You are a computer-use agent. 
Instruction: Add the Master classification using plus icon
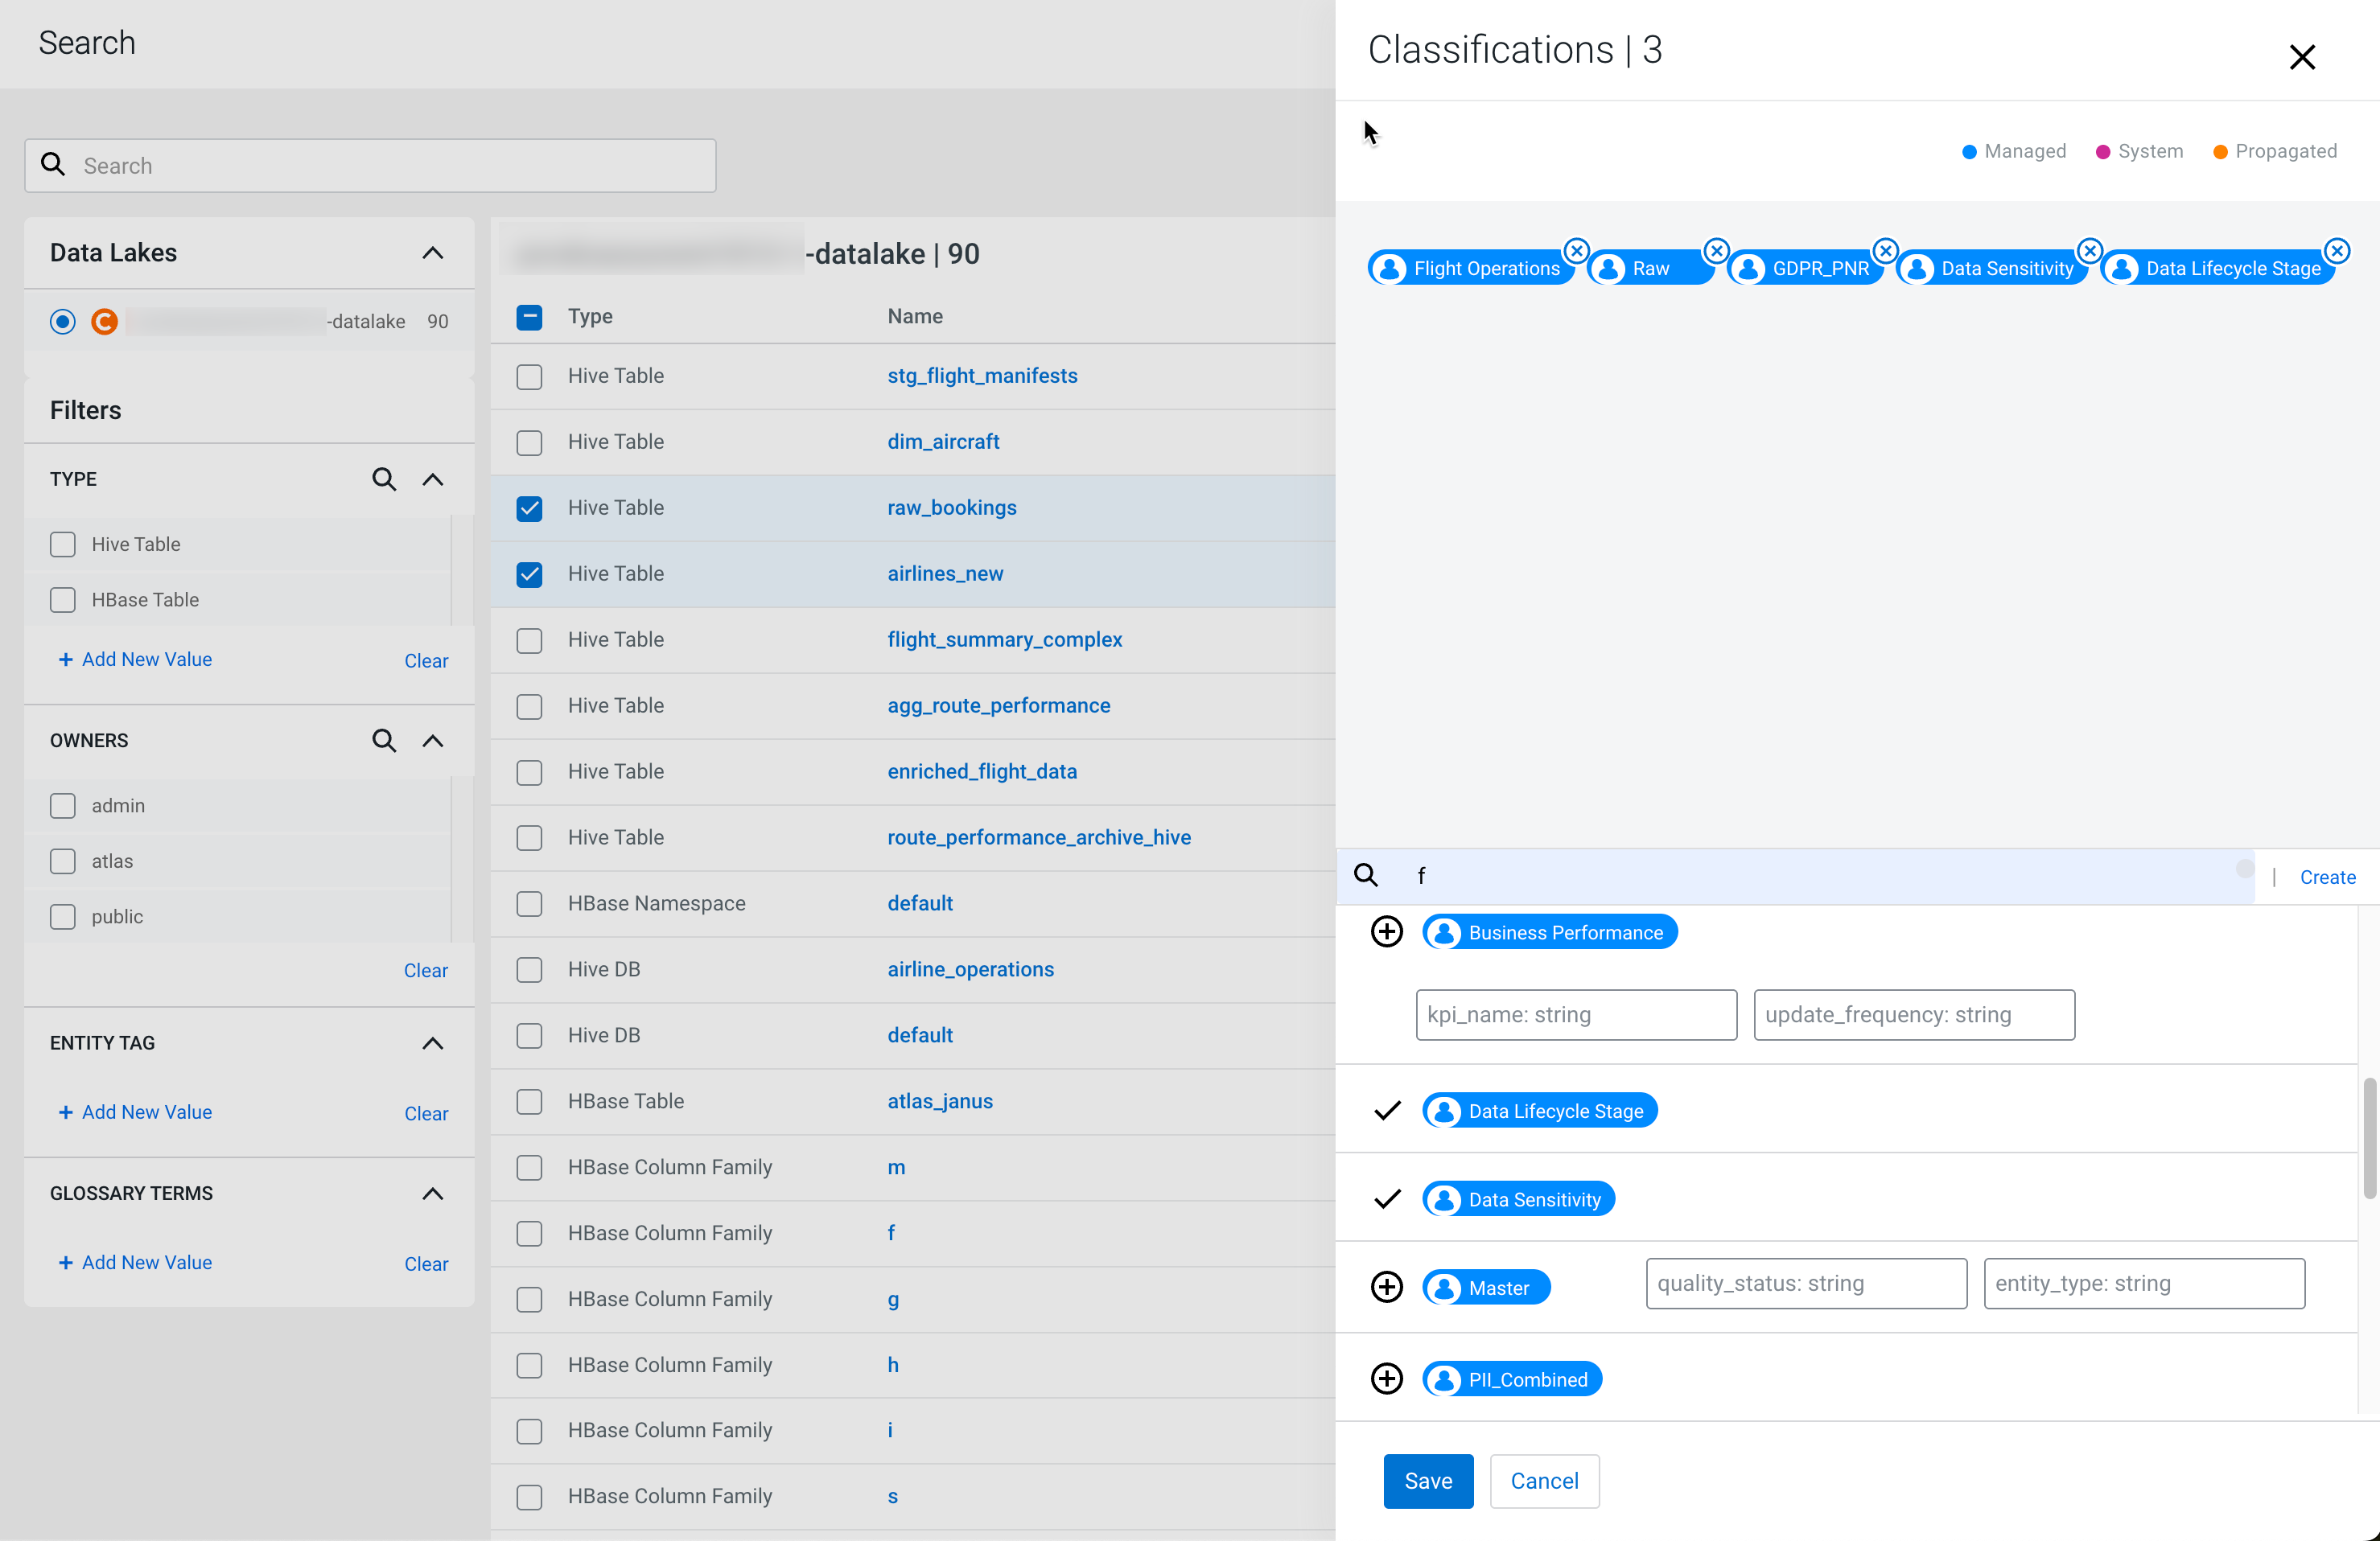[x=1386, y=1287]
